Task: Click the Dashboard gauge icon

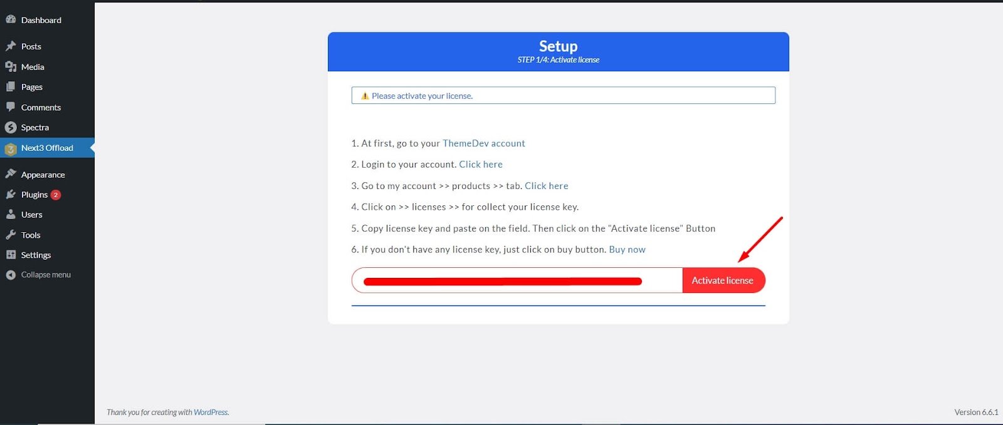Action: point(11,19)
